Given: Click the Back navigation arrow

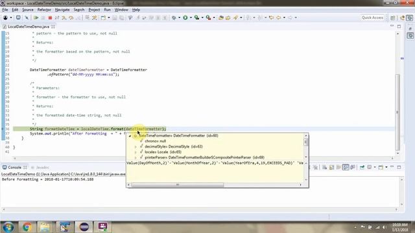Looking at the screenshot, I should (278, 17).
